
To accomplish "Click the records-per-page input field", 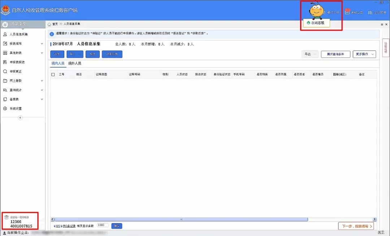I will pyautogui.click(x=103, y=225).
